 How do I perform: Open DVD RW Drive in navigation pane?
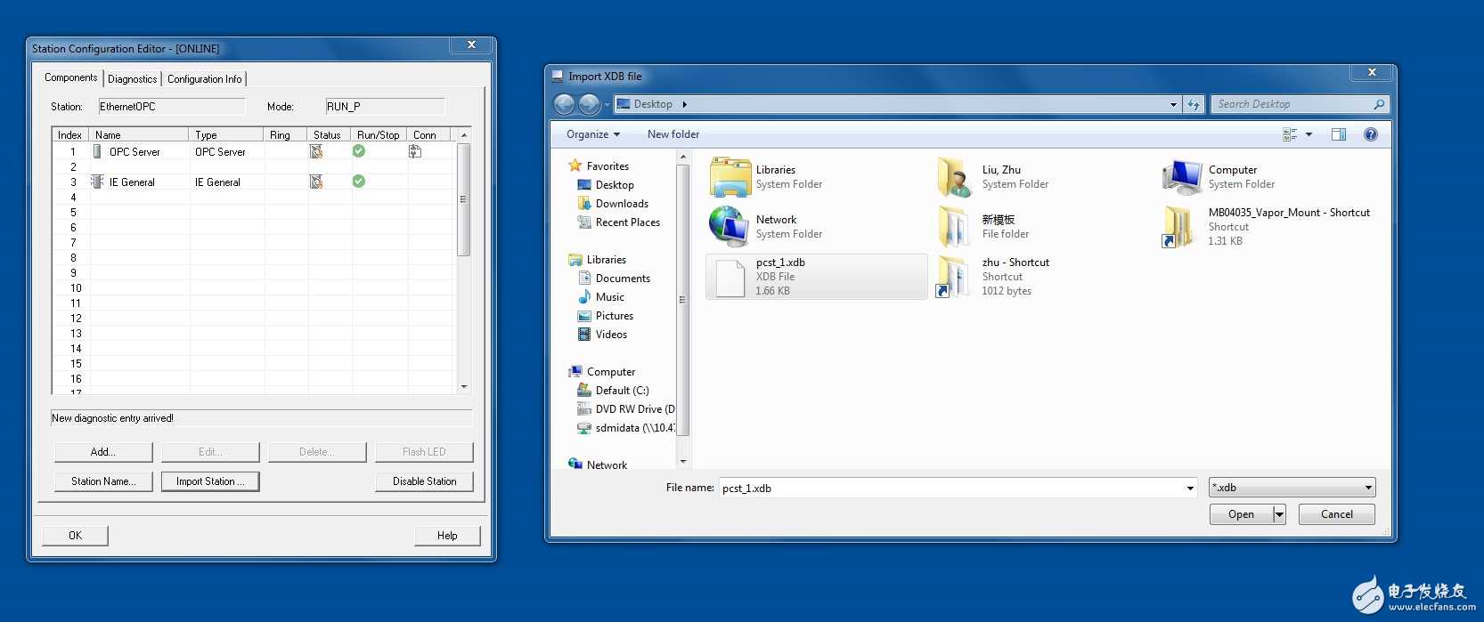tap(626, 409)
